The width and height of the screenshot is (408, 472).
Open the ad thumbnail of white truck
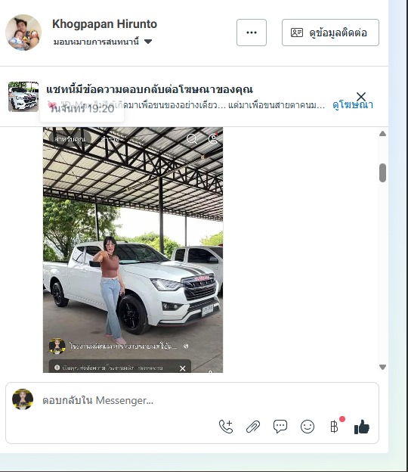(23, 97)
